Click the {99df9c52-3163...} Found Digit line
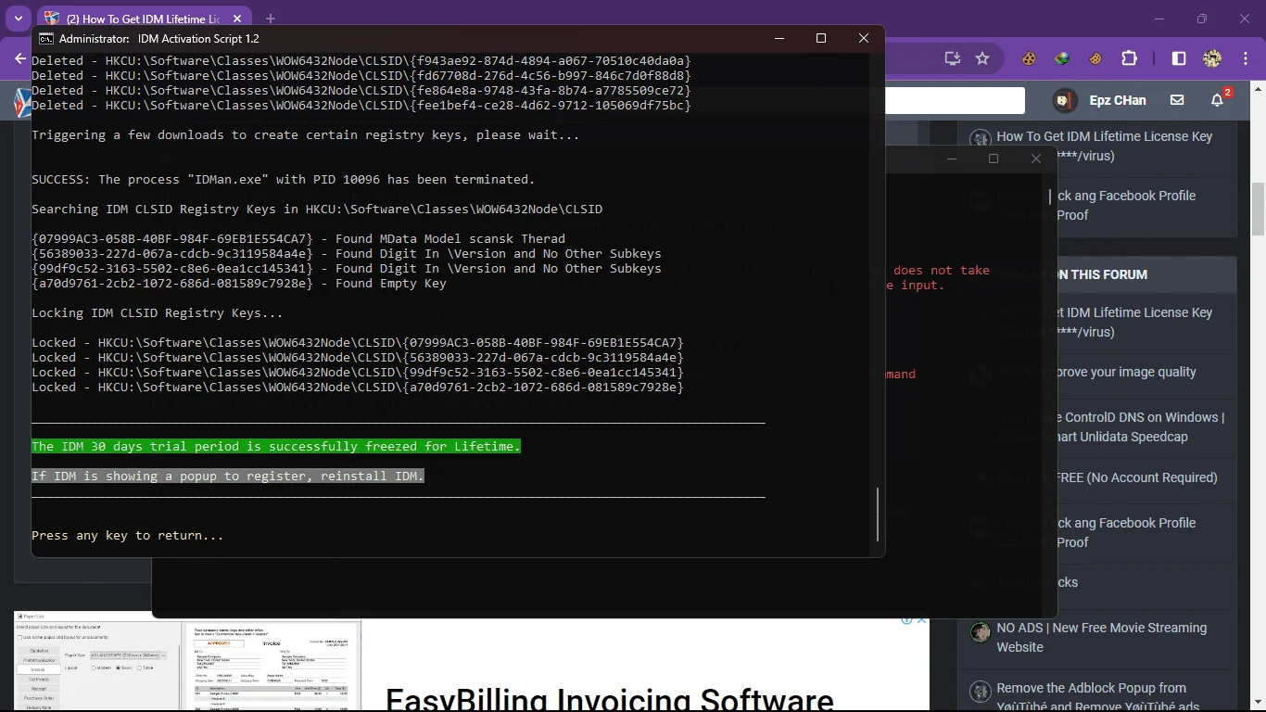Screen dimensions: 1266x712 coord(347,268)
